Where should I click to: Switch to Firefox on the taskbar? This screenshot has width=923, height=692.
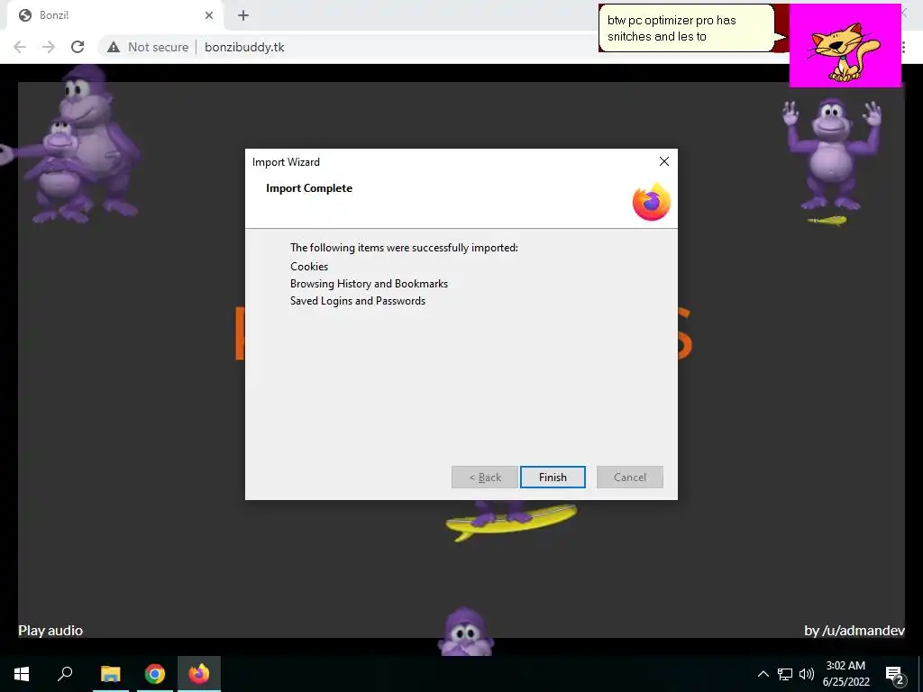[x=199, y=674]
